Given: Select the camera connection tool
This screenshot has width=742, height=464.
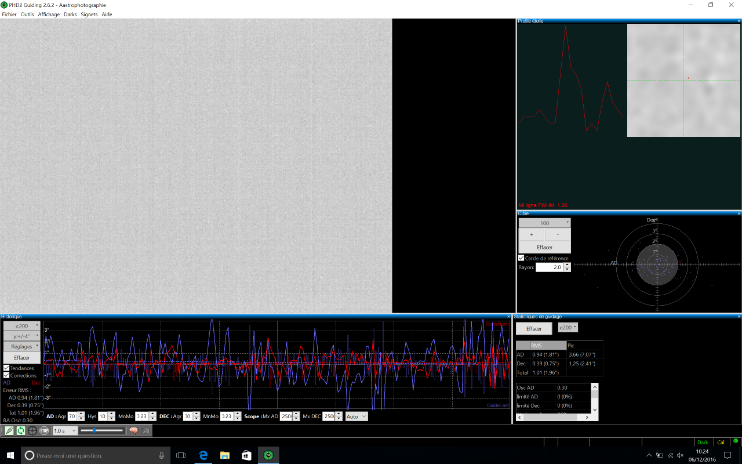Looking at the screenshot, I should [x=9, y=430].
